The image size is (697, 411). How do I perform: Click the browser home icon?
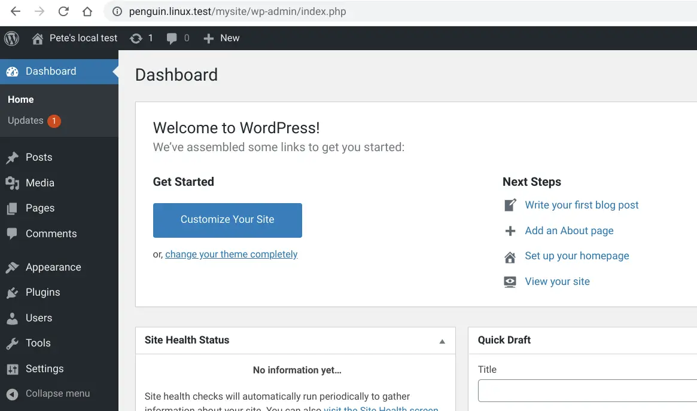coord(87,11)
